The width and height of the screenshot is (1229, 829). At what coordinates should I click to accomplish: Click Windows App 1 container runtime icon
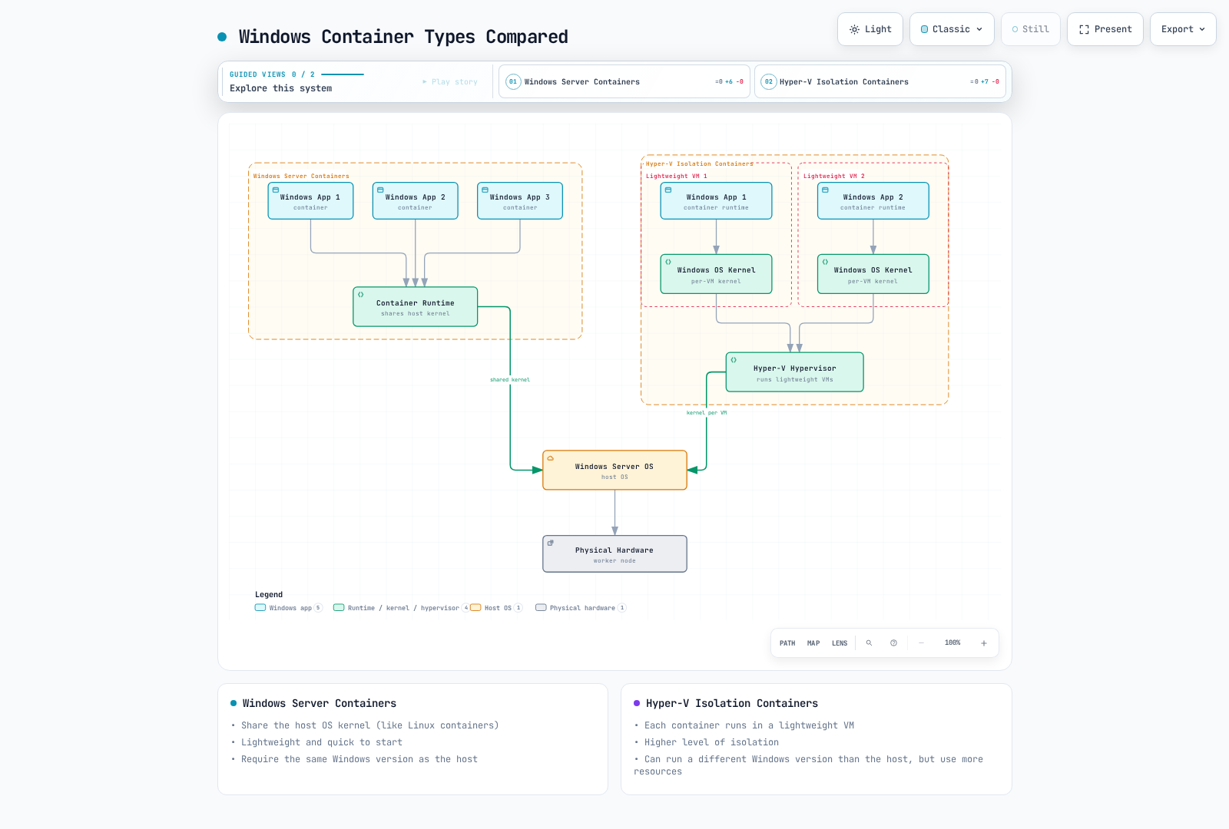pyautogui.click(x=668, y=190)
